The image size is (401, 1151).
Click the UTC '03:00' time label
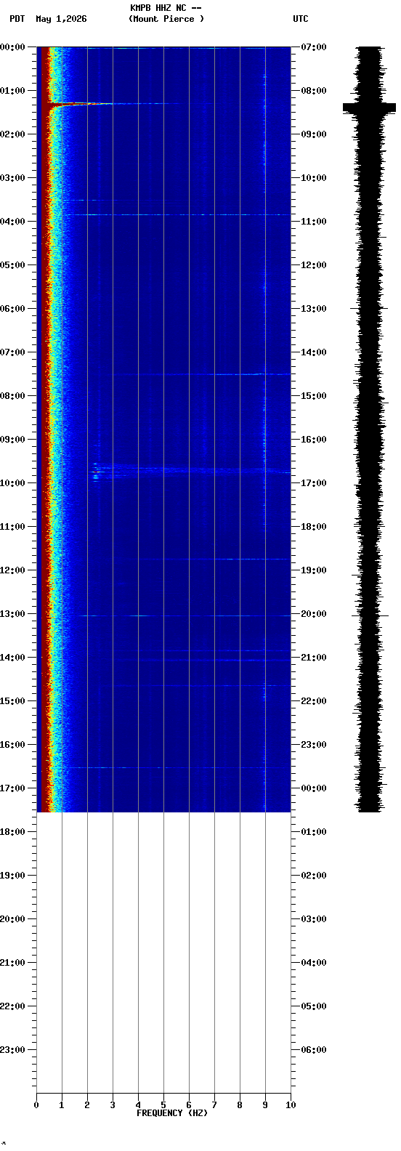pyautogui.click(x=313, y=919)
